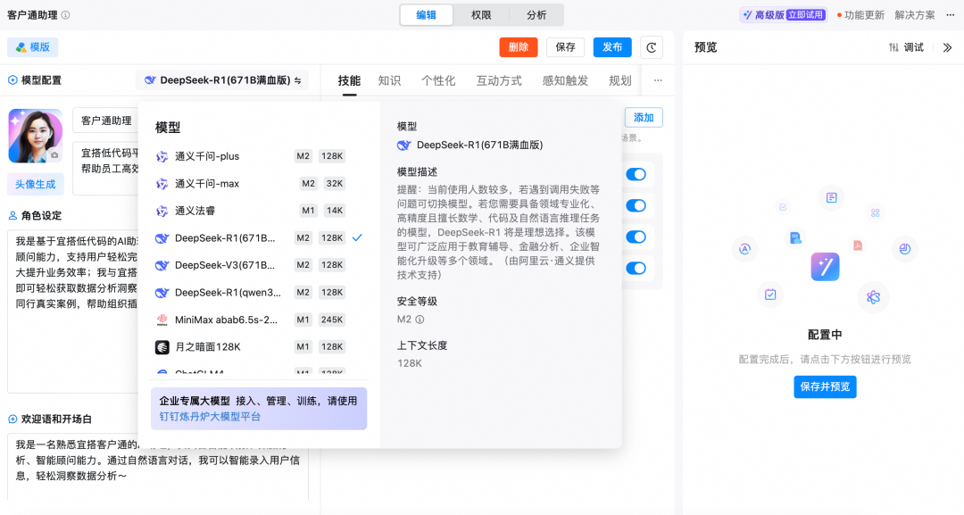Click the blue document icon in preview illustration
This screenshot has width=964, height=515.
[795, 237]
